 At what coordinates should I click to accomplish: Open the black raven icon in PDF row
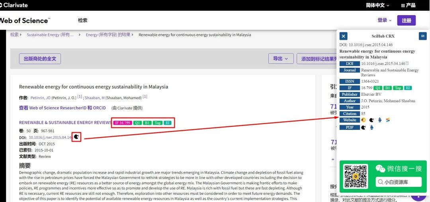click(364, 127)
